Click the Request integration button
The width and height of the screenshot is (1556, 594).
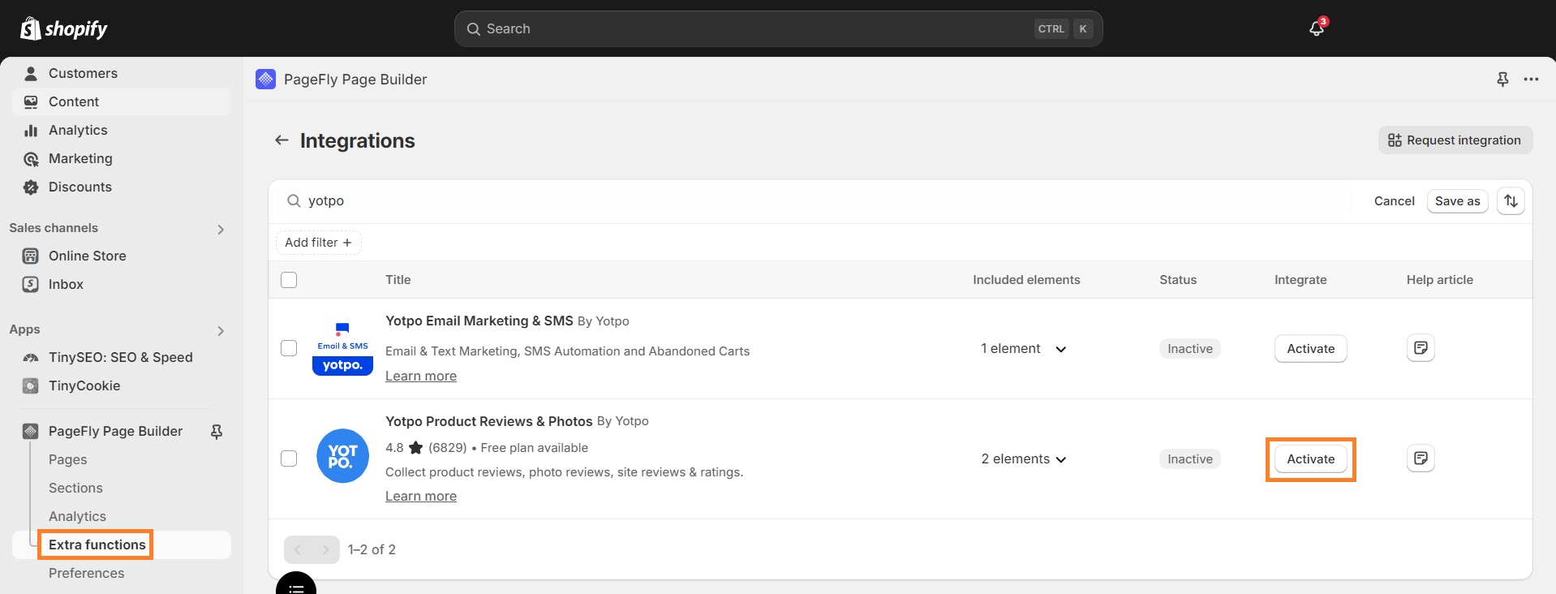click(1455, 140)
